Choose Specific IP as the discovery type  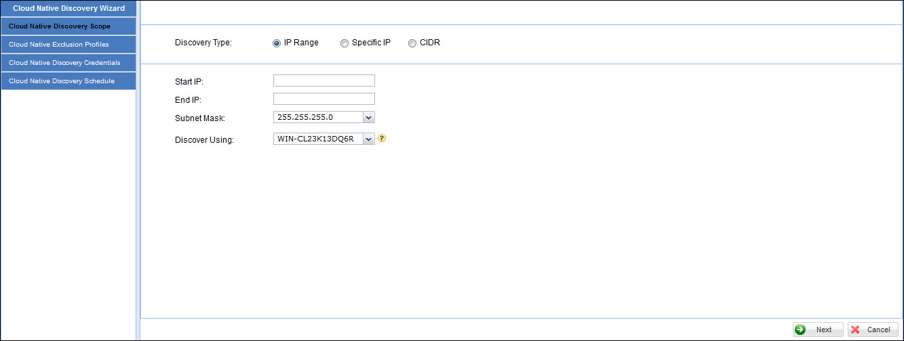point(345,43)
